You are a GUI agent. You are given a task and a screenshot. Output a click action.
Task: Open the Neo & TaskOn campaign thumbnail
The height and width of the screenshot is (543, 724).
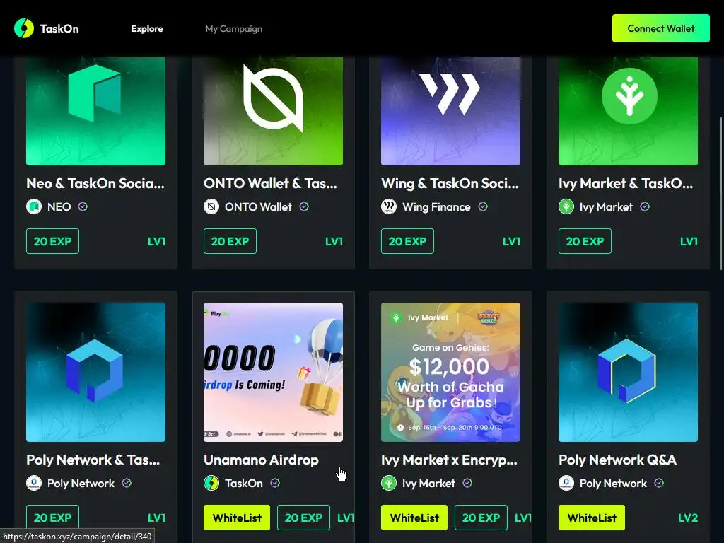95,111
